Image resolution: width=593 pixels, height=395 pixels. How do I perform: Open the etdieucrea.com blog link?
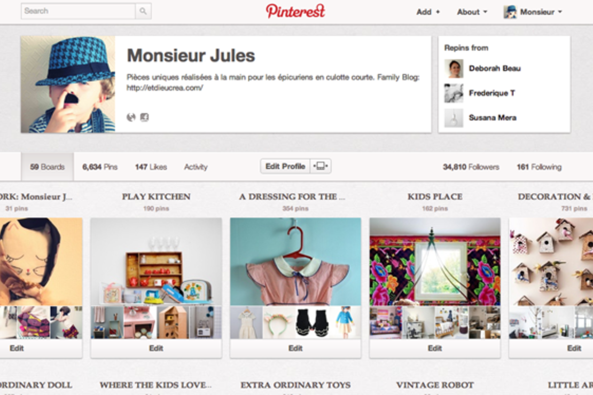click(x=165, y=88)
